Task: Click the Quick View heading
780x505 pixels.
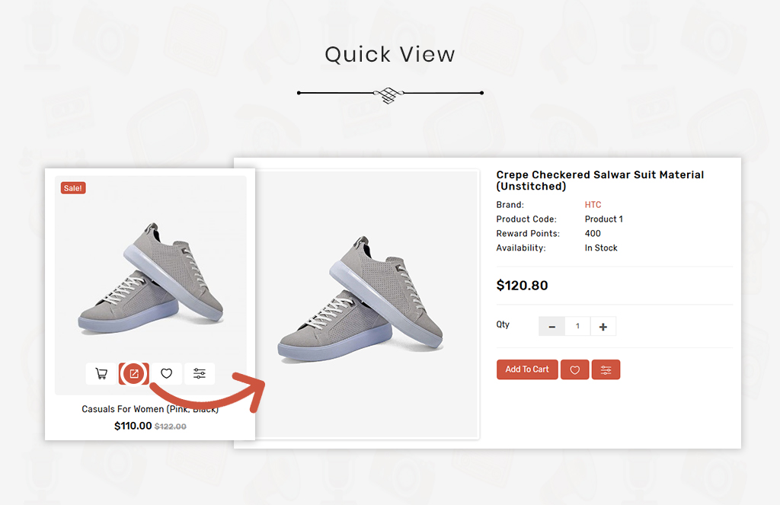Action: (390, 54)
